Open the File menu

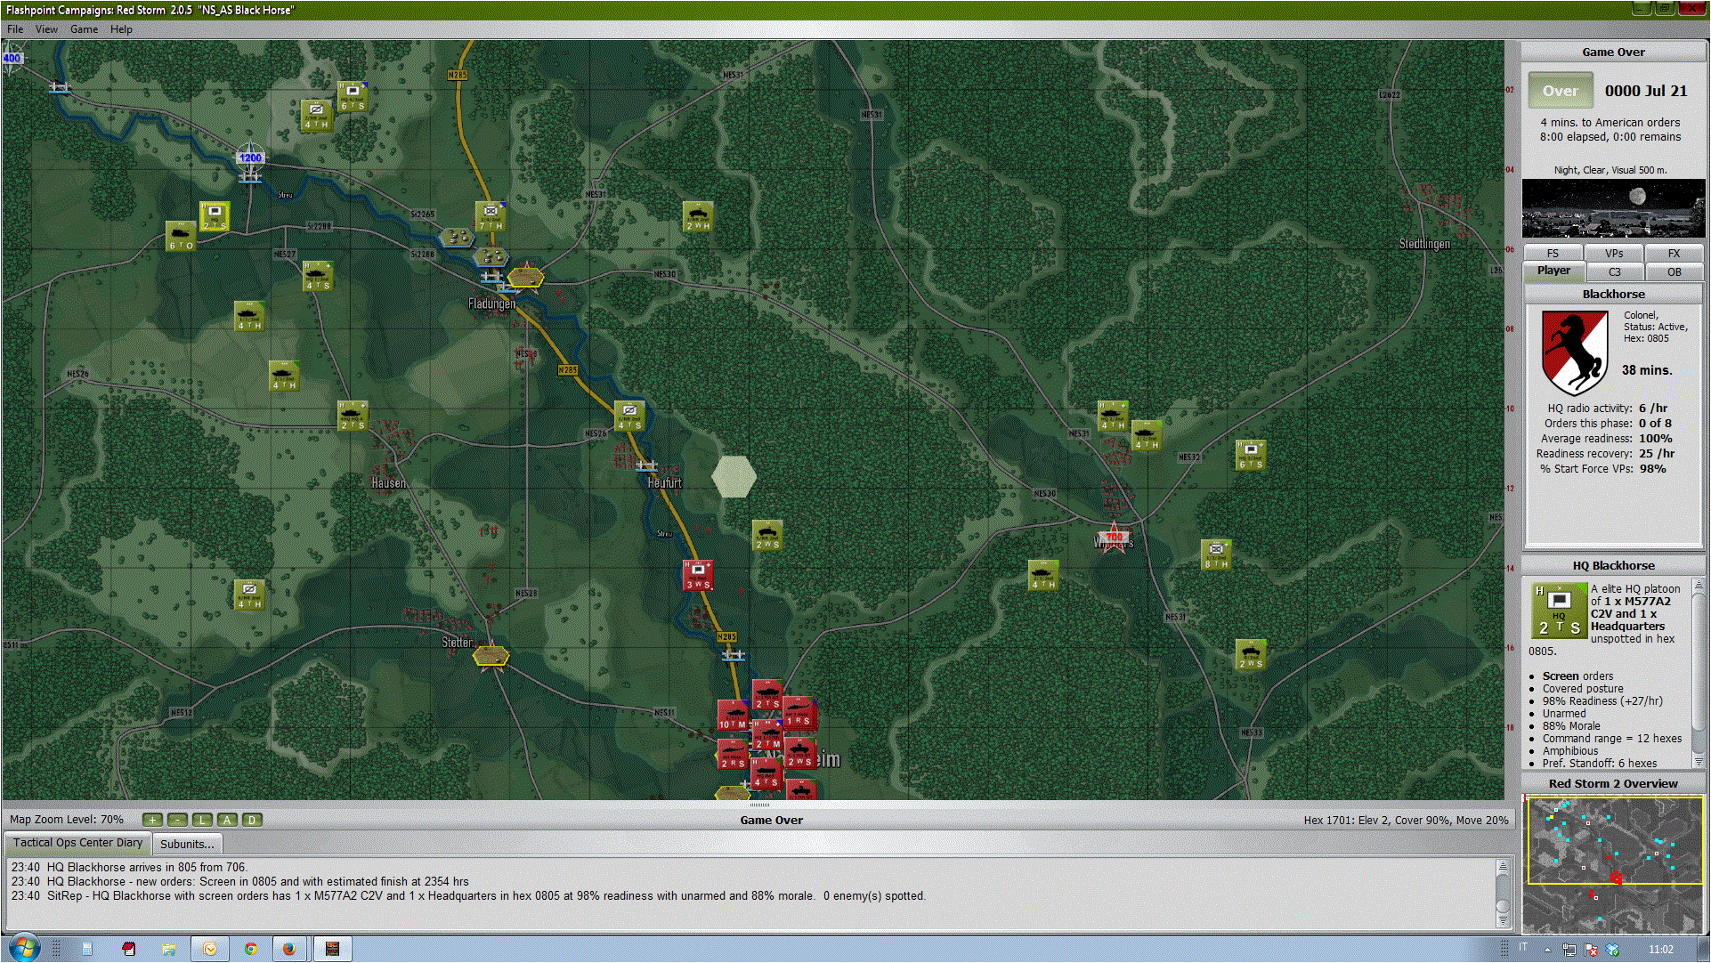[15, 29]
